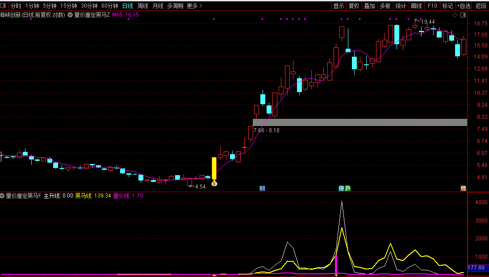Screen dimensions: 489x277
Task: Click the 财 event marker
Action: click(x=262, y=188)
